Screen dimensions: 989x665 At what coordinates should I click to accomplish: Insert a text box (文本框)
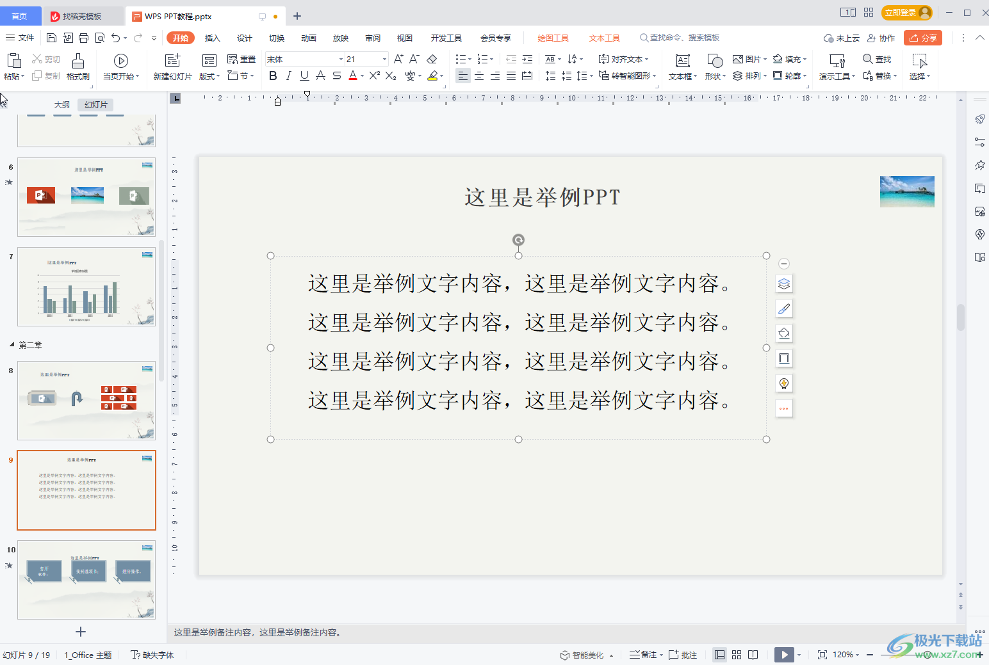(x=683, y=67)
